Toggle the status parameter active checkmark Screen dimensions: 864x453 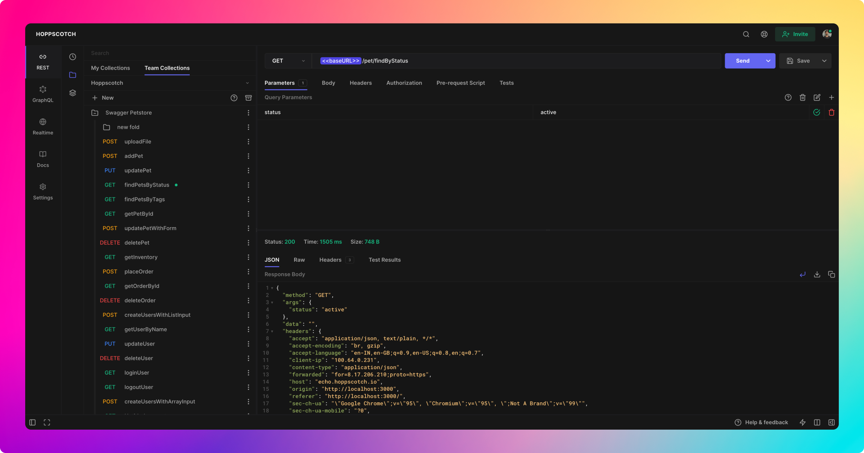pos(816,112)
